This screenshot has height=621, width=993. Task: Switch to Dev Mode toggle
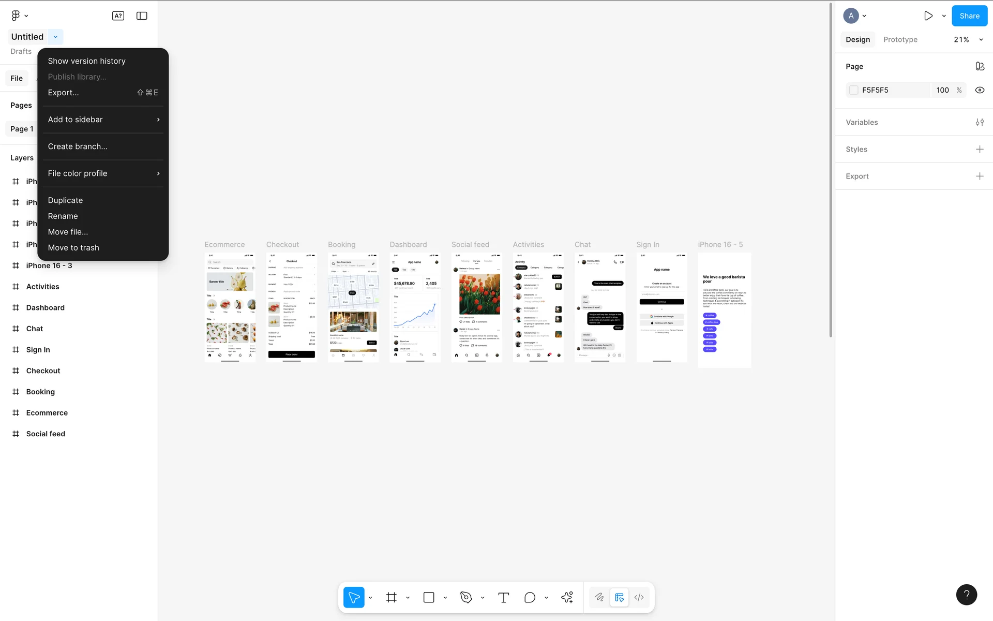pos(639,598)
